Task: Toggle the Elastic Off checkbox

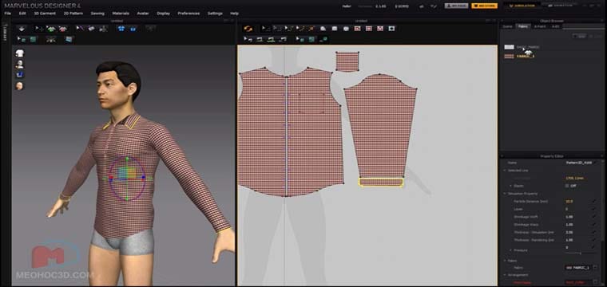Action: 567,186
